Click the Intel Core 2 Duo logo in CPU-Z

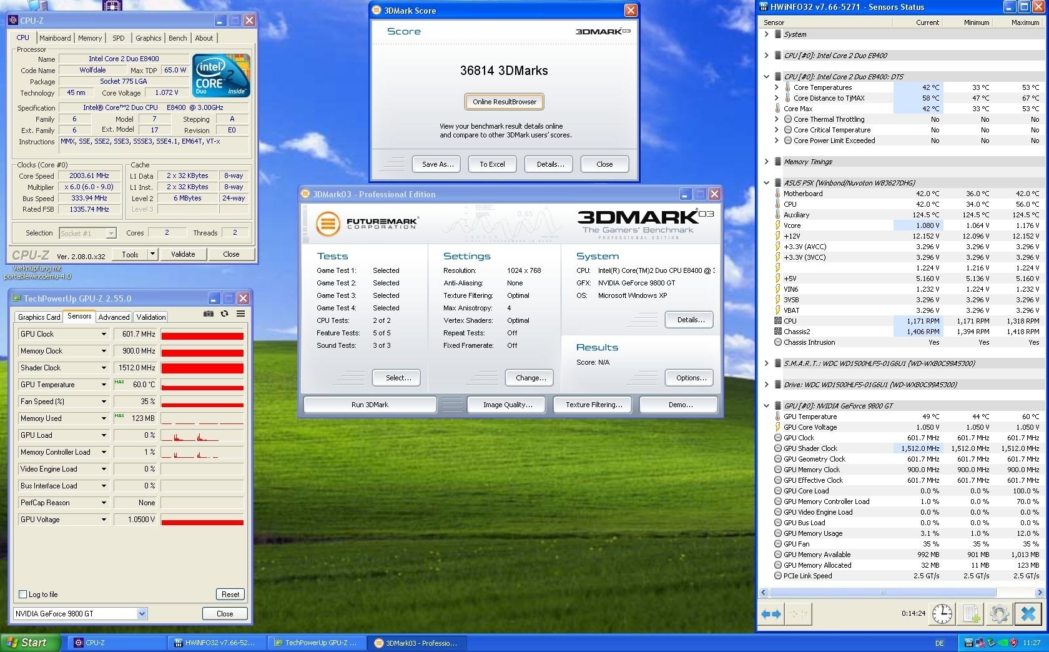pos(221,75)
